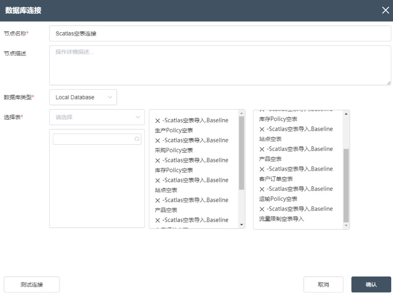Select 流量限制空表导入 text in right-hand list
The height and width of the screenshot is (296, 393).
click(x=282, y=219)
